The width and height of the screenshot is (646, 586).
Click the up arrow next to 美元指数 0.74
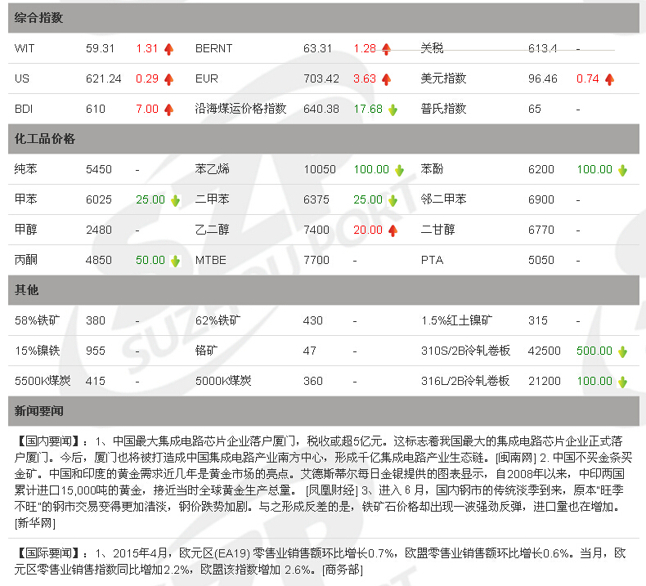(609, 79)
